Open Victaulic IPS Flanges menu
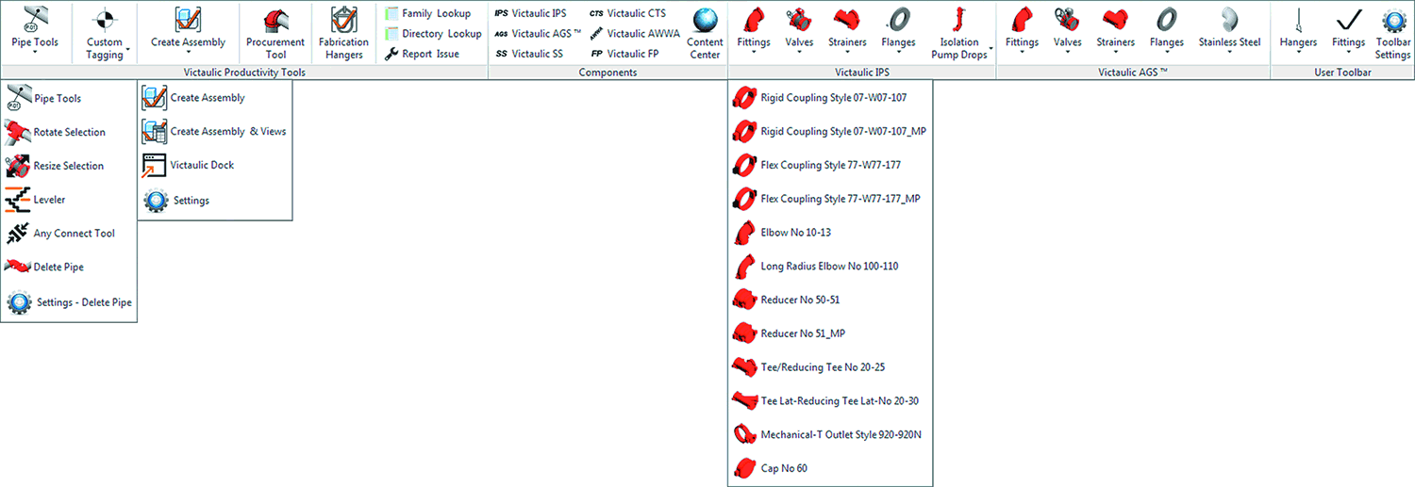This screenshot has height=487, width=1415. pyautogui.click(x=897, y=30)
